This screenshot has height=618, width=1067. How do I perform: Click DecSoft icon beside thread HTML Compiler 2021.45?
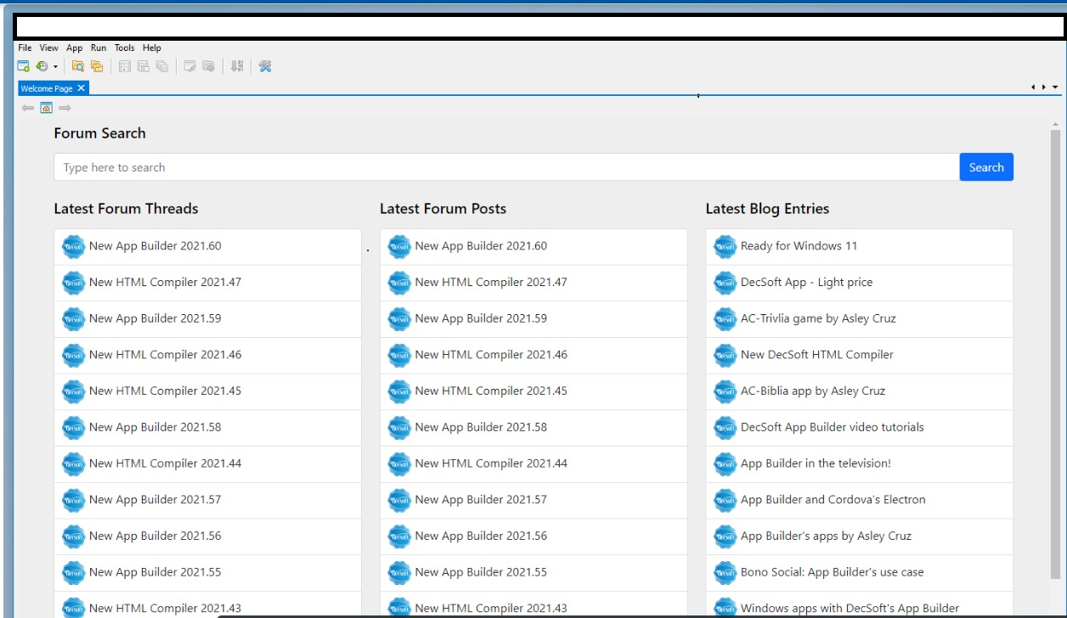(74, 391)
